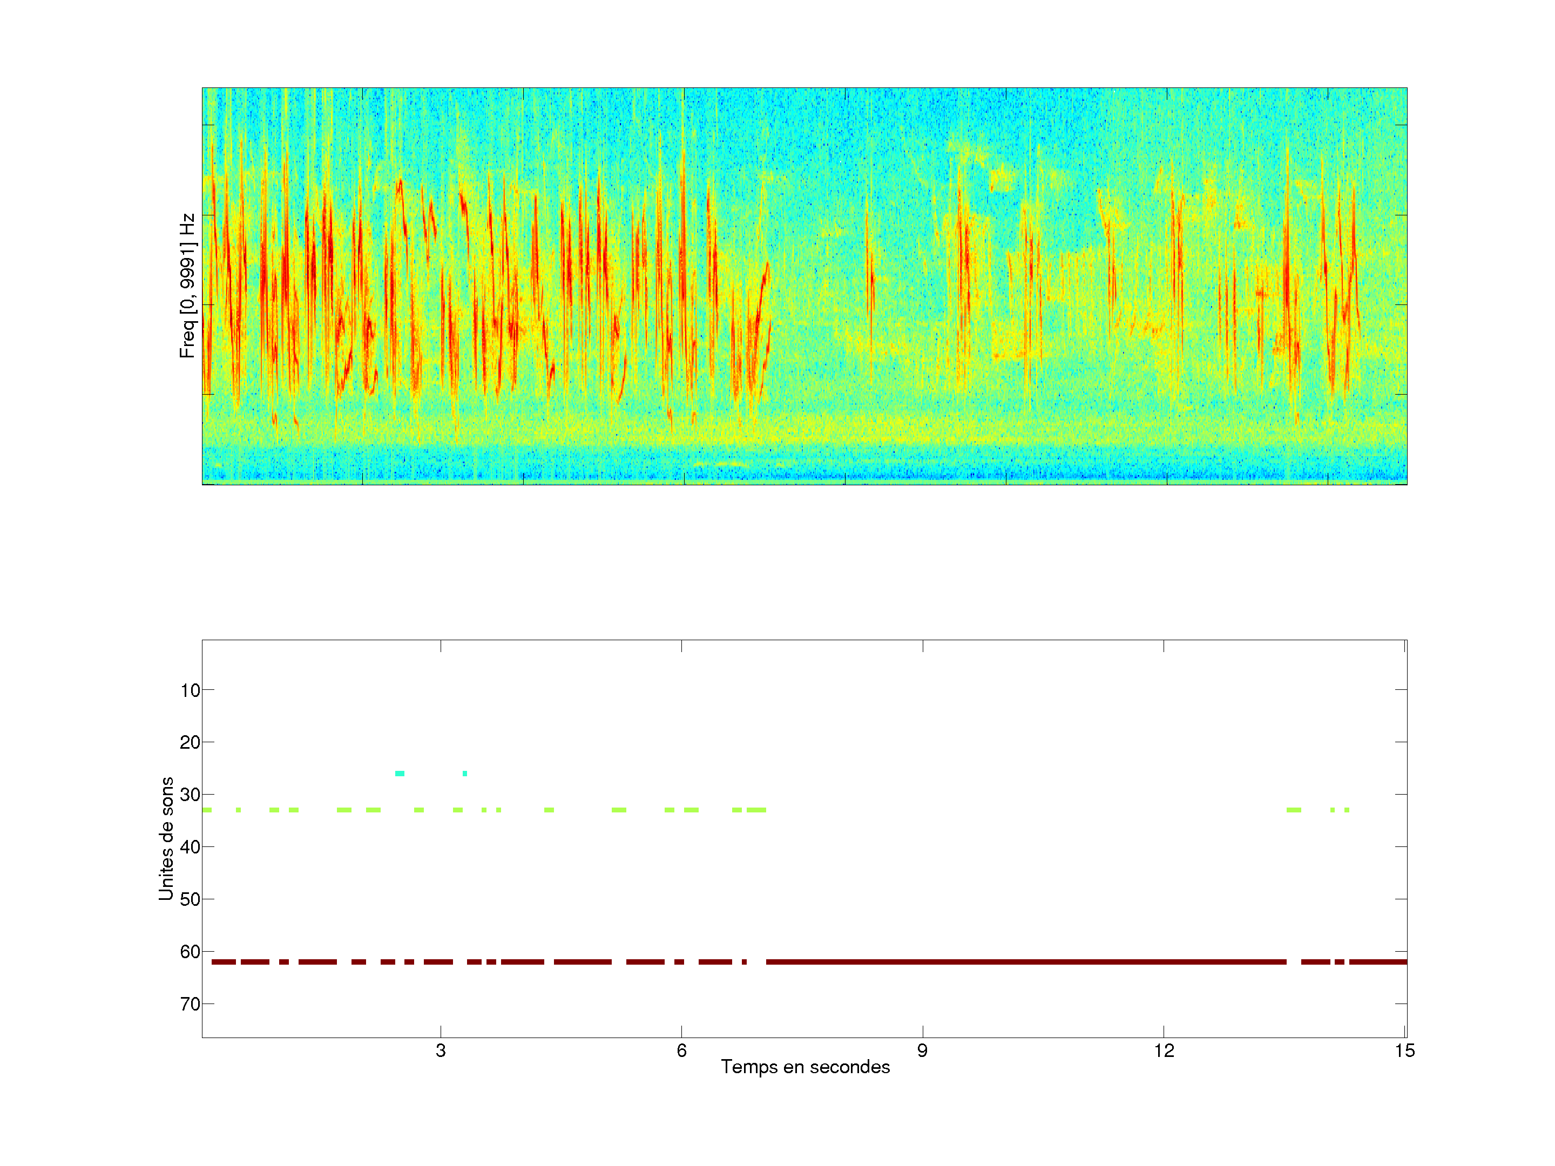The image size is (1555, 1166).
Task: Click y-axis tick label 10
Action: (x=190, y=690)
